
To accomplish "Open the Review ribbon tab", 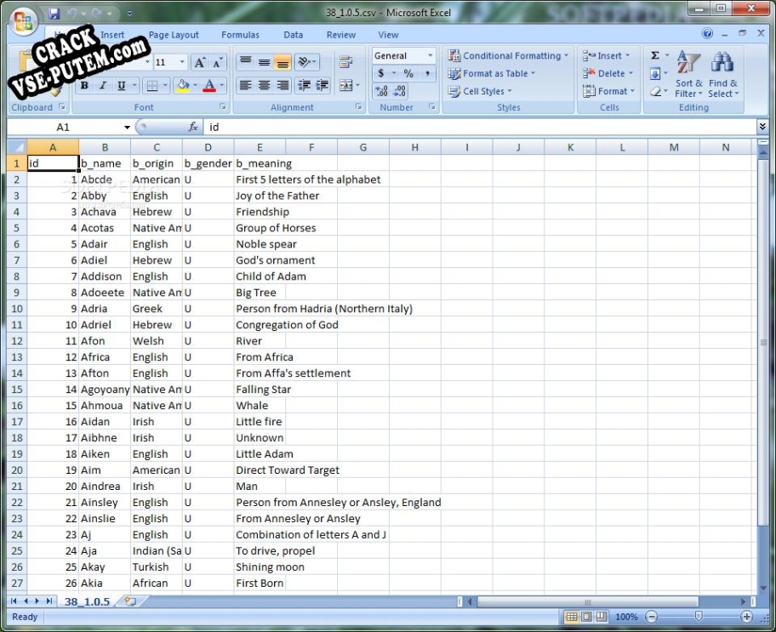I will (341, 35).
